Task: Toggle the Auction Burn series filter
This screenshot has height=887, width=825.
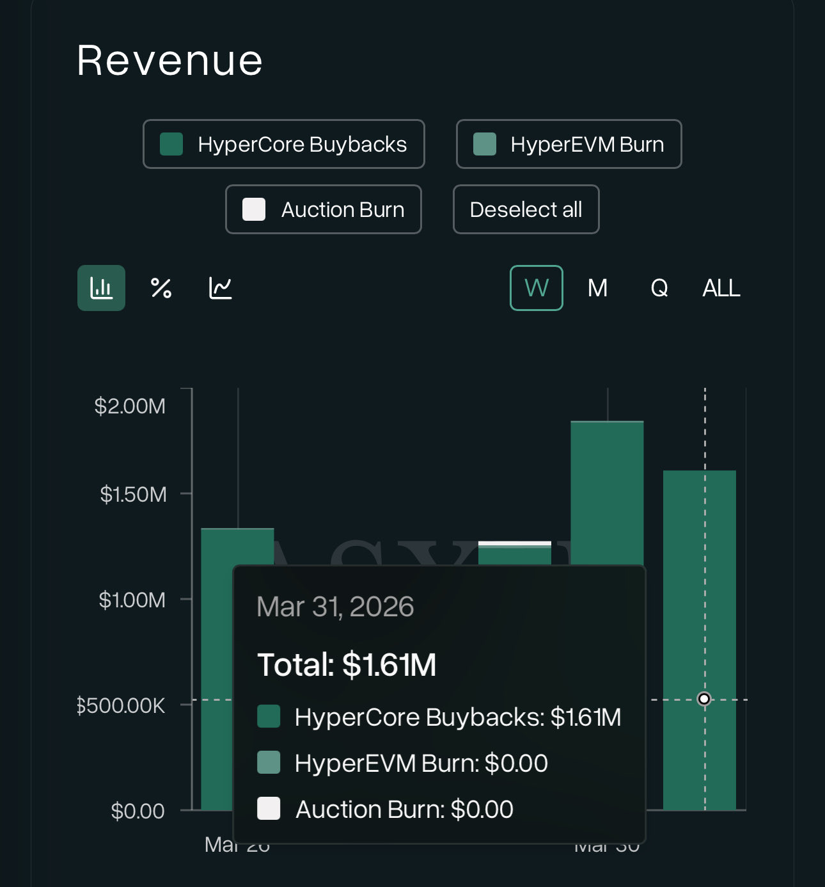Action: point(324,209)
